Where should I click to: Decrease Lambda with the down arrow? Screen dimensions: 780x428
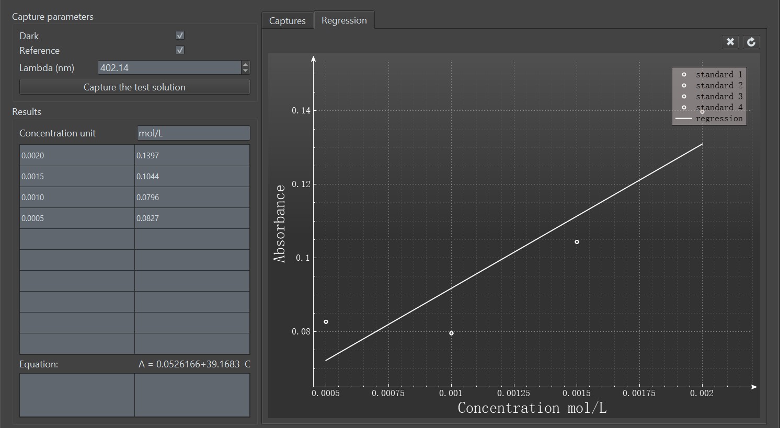pyautogui.click(x=246, y=71)
